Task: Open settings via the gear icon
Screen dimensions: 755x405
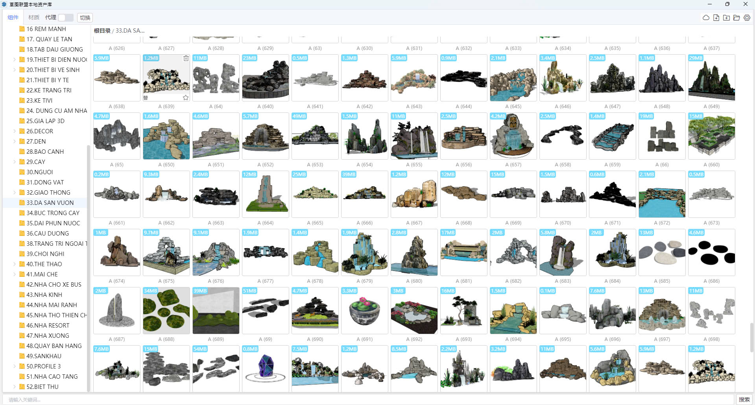Action: click(x=747, y=18)
